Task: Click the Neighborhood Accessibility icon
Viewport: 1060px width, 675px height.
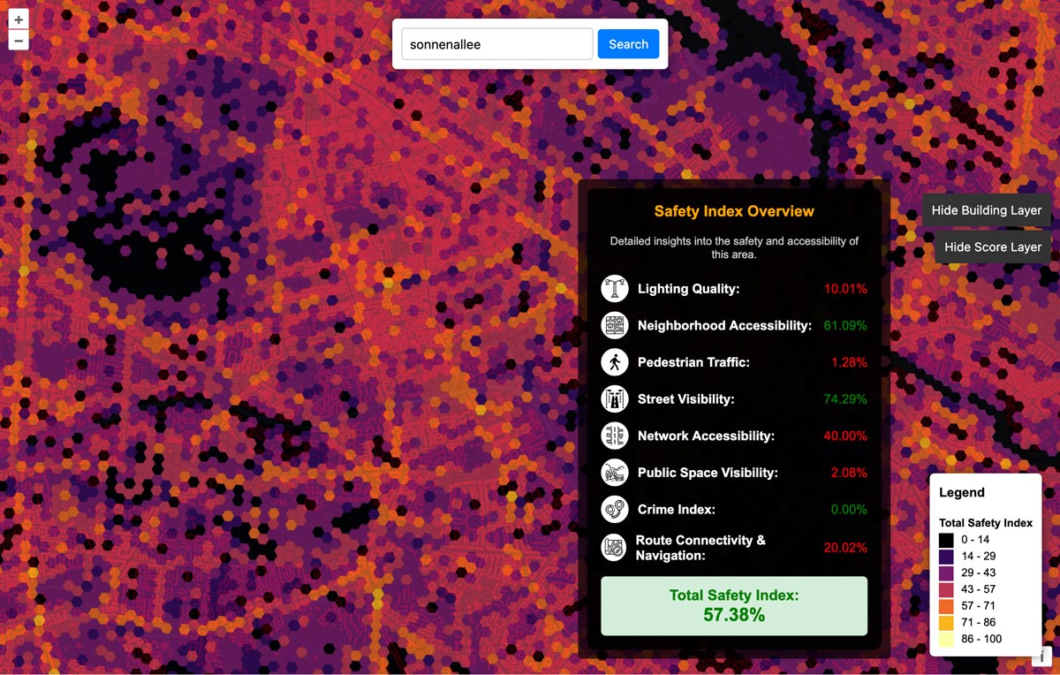Action: (x=614, y=325)
